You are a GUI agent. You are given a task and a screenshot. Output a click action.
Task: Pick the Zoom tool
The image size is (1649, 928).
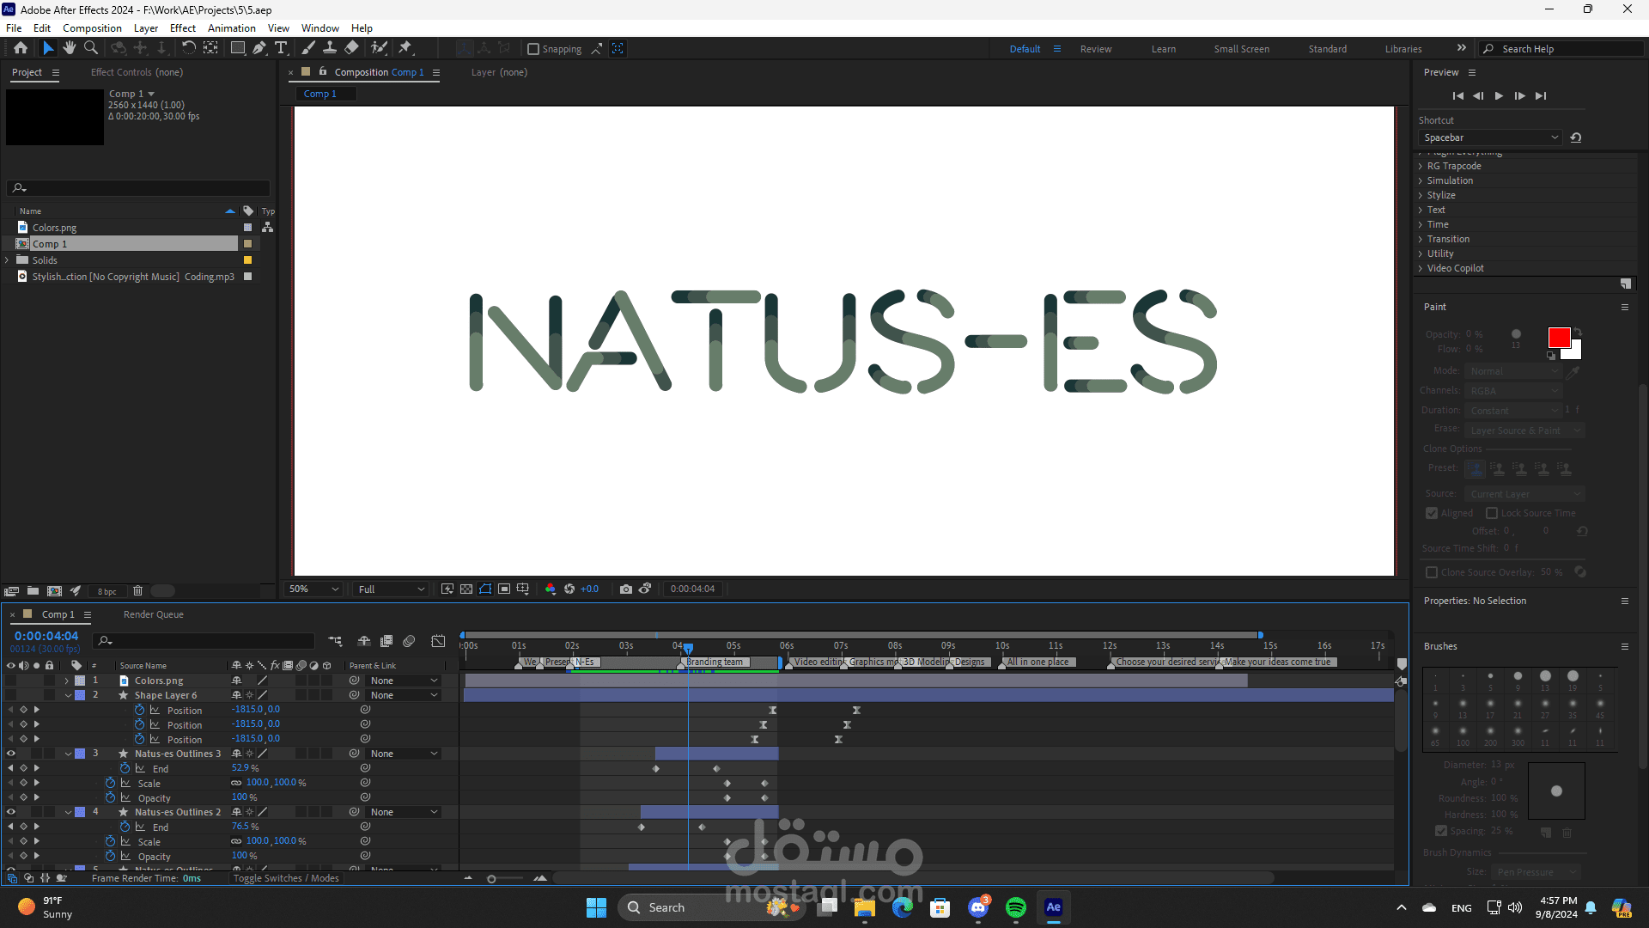(x=91, y=48)
